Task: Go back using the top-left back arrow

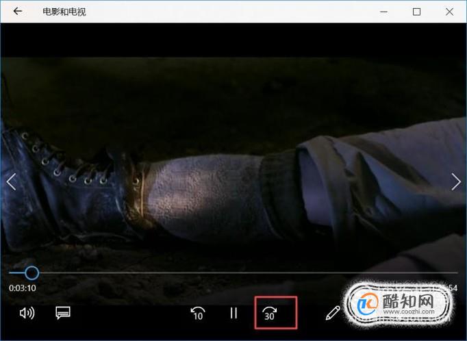Action: click(x=18, y=12)
